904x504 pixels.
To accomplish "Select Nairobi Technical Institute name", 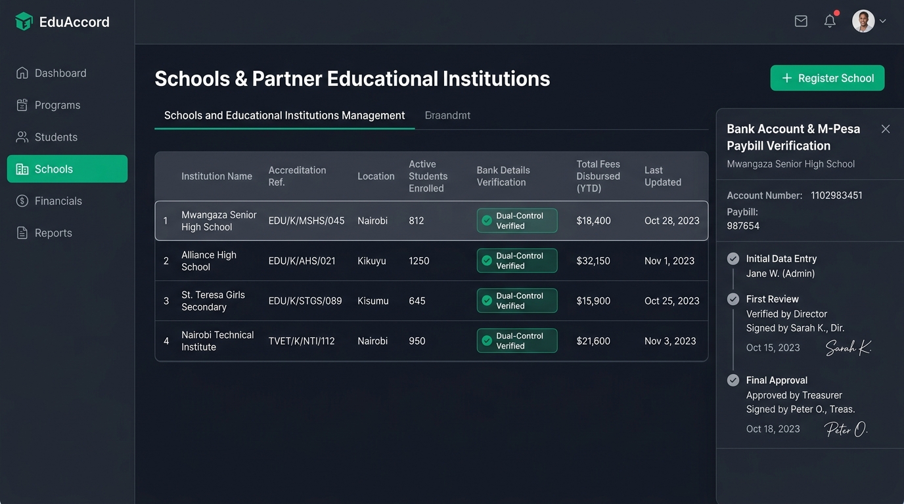I will pos(217,341).
